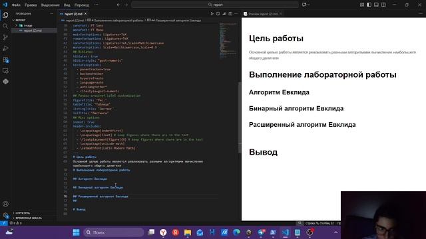Open the Search view in the activity bar

(x=5, y=26)
